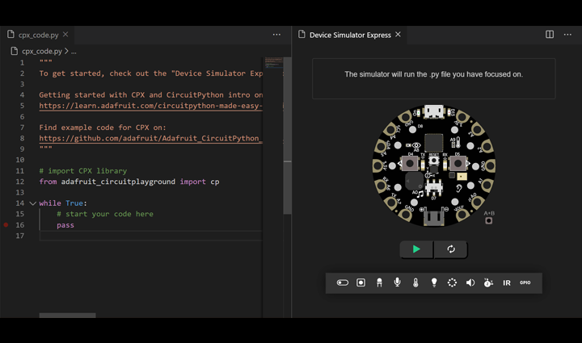Collapse the while True code block
Viewport: 582px width, 343px height.
point(32,203)
